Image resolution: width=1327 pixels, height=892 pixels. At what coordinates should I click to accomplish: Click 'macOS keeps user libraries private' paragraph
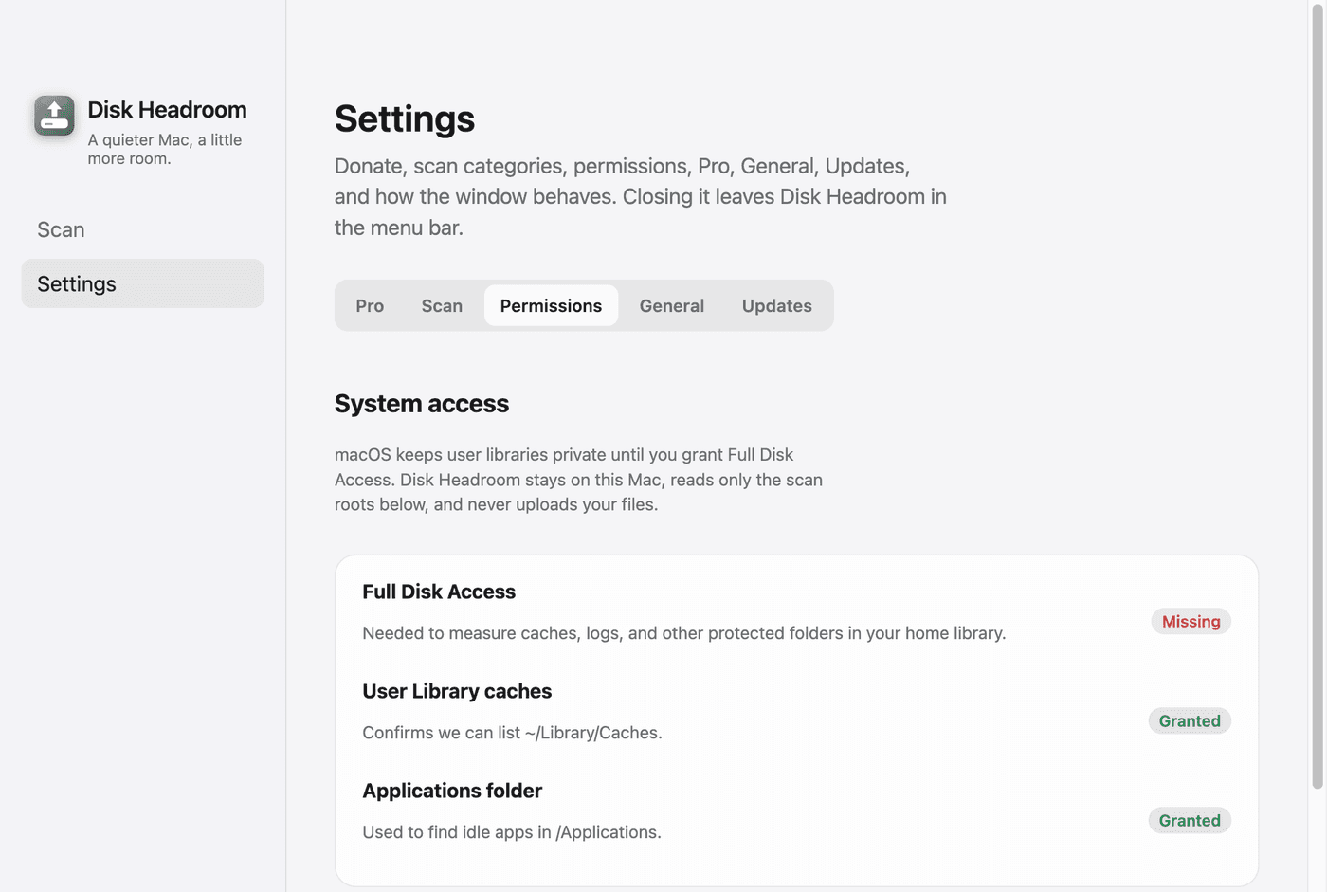pos(578,480)
